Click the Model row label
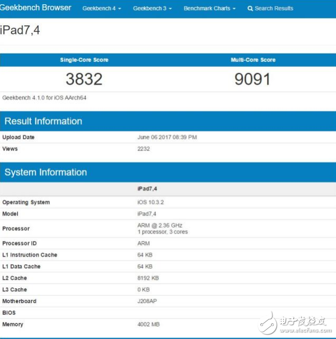The image size is (336, 339). (10, 214)
